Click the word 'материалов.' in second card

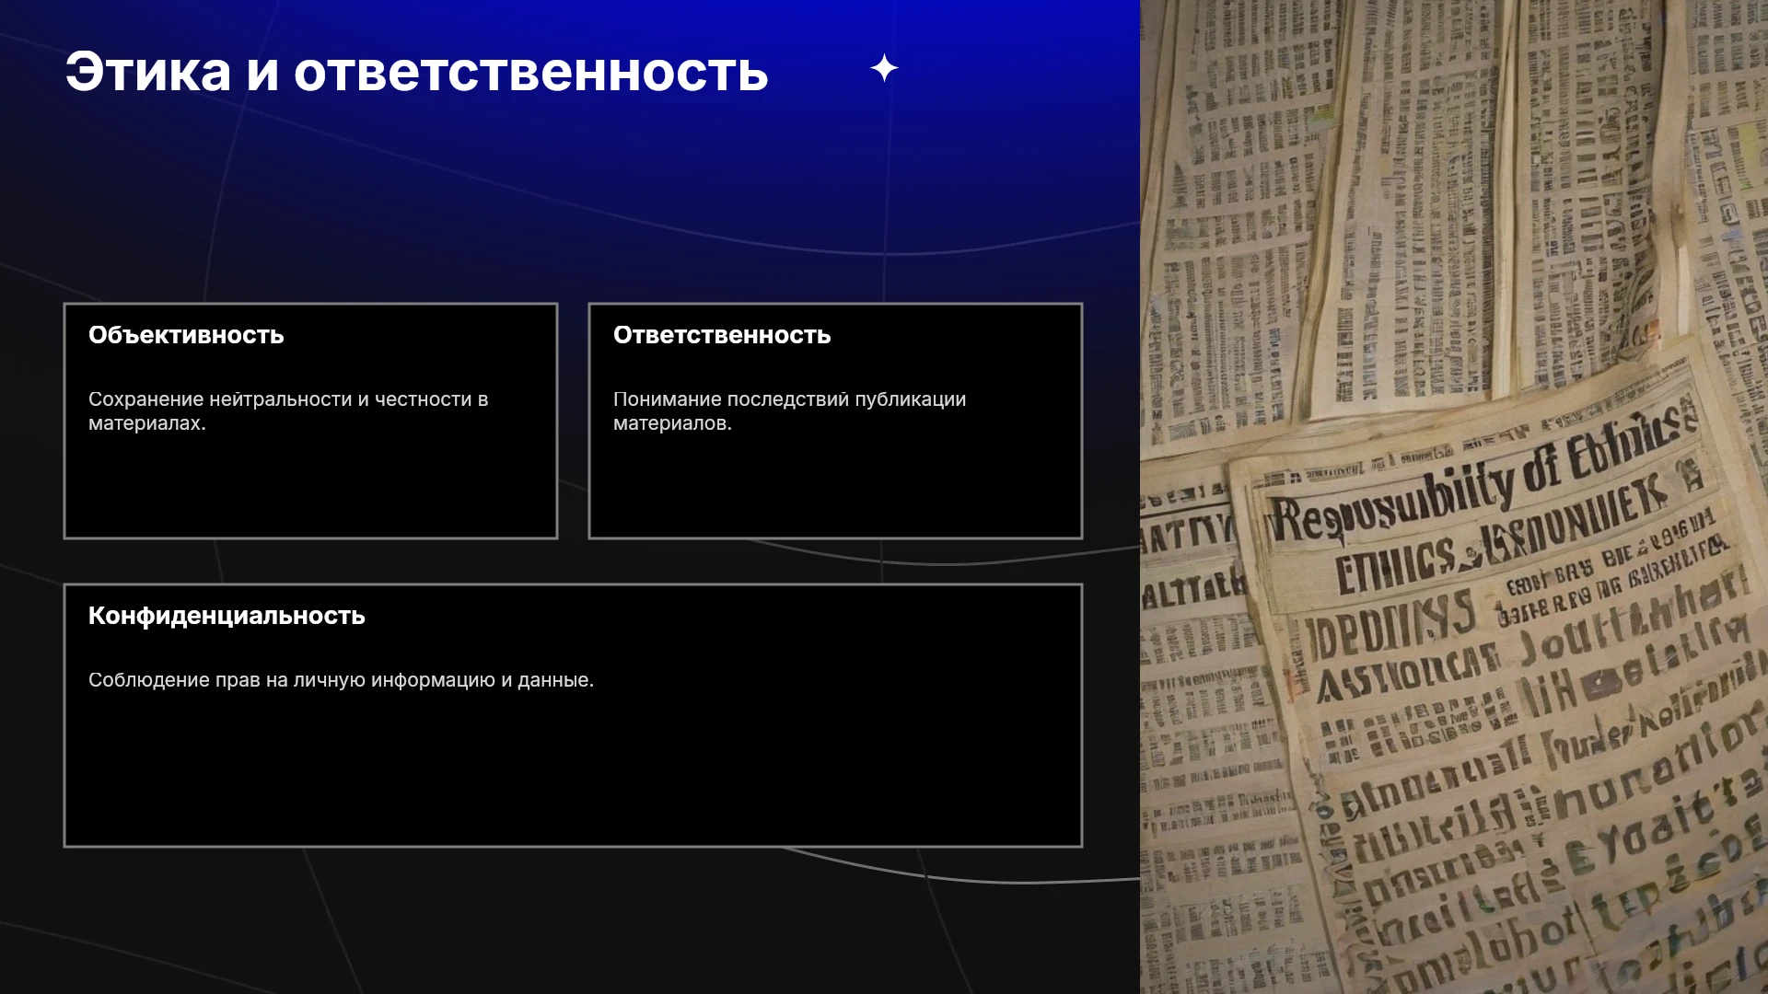pos(672,423)
